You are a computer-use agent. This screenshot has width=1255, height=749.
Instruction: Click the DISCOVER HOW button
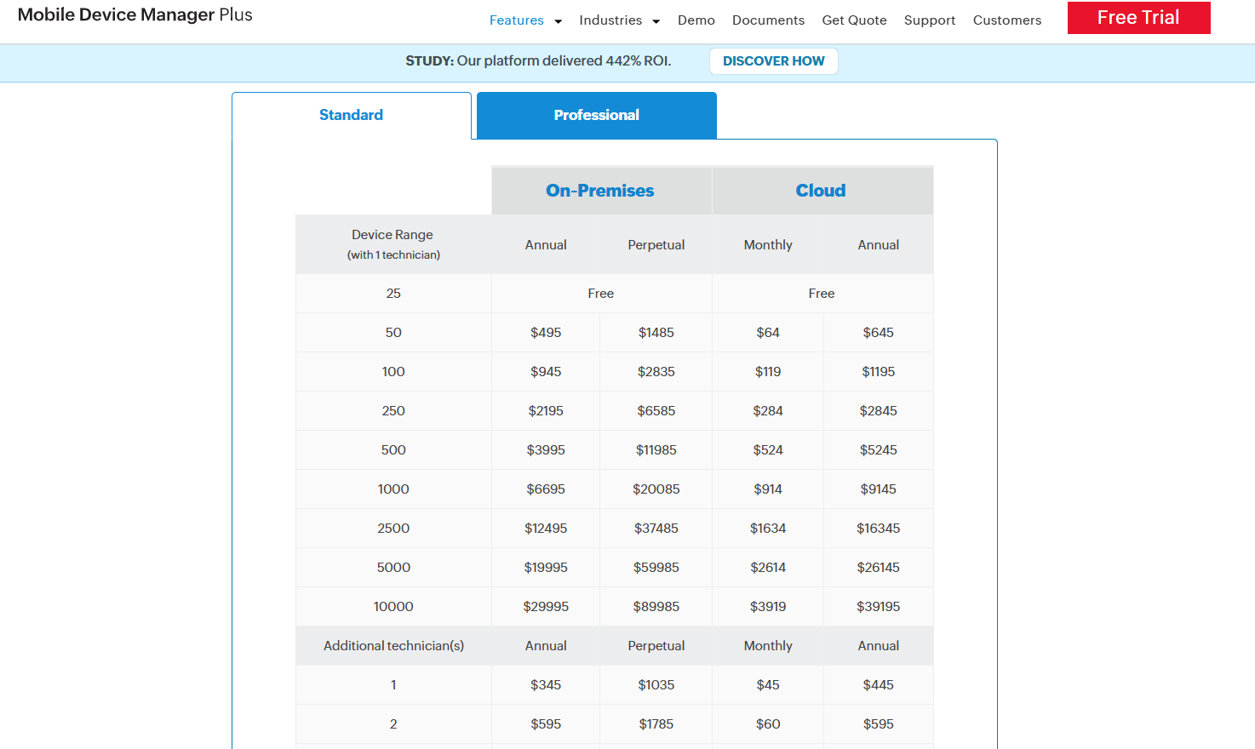(773, 61)
